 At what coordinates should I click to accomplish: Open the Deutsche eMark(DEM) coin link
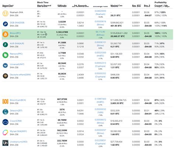pos(20,75)
